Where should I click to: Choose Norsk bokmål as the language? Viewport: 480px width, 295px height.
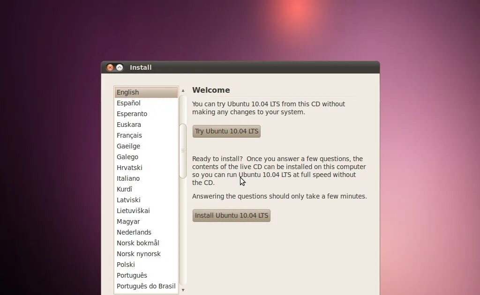click(x=146, y=243)
